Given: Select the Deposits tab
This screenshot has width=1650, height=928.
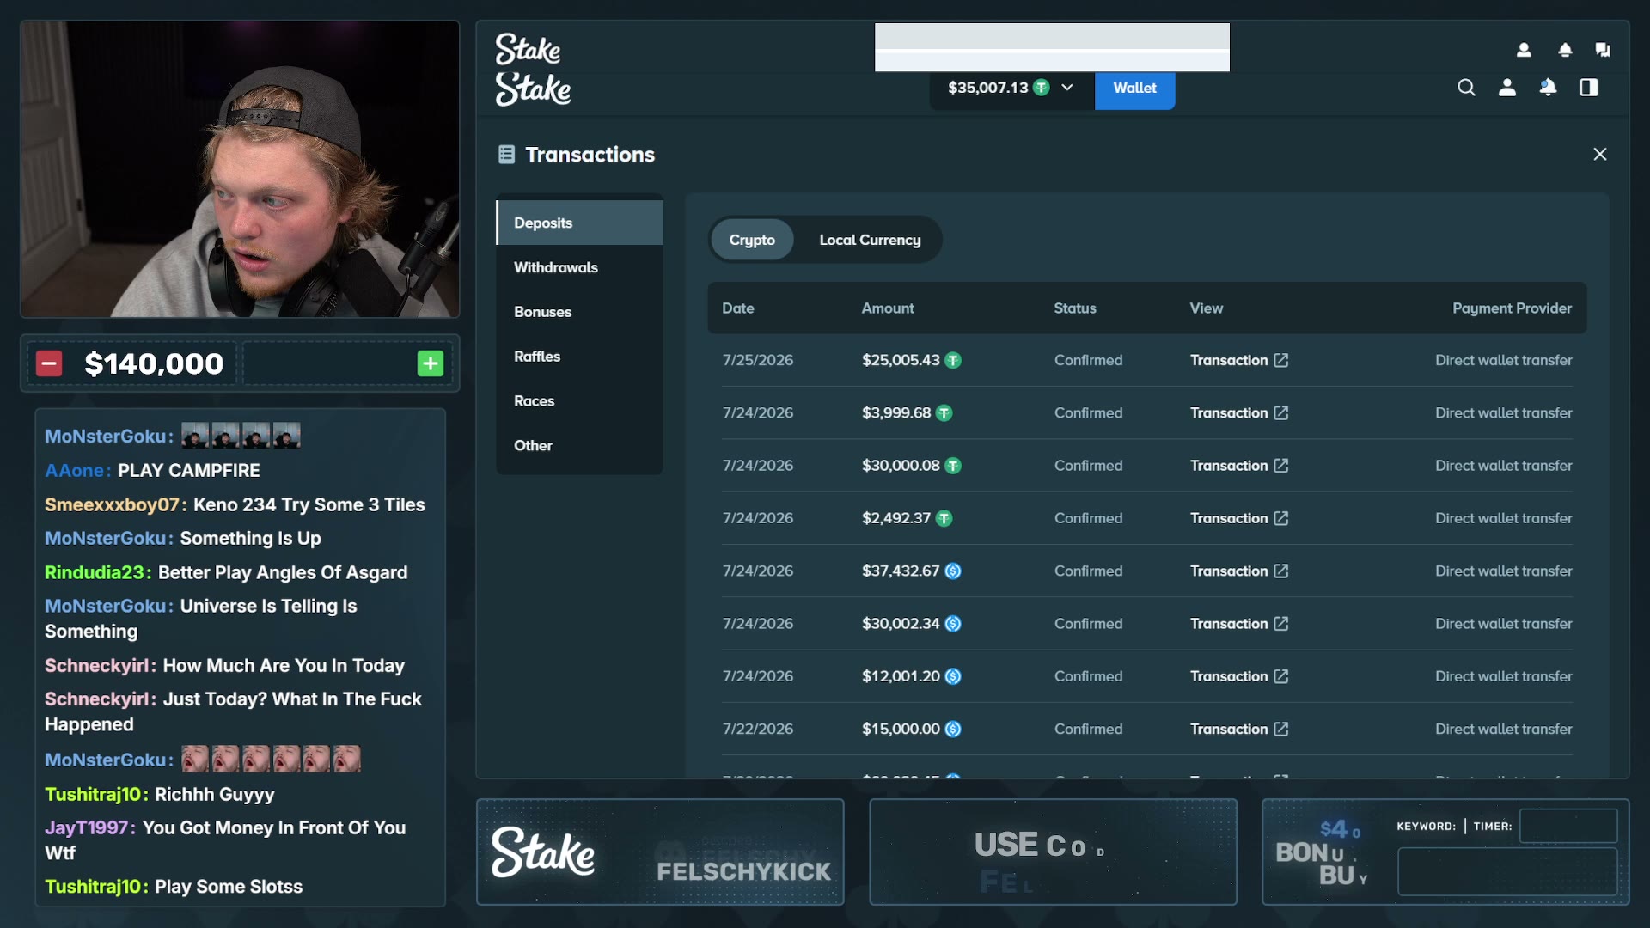Looking at the screenshot, I should (579, 223).
